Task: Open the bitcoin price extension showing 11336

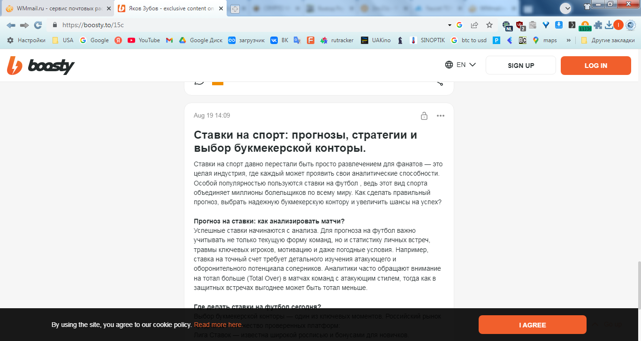Action: tap(585, 26)
